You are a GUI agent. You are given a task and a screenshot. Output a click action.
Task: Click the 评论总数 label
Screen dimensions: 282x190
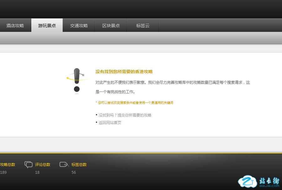tap(43, 165)
